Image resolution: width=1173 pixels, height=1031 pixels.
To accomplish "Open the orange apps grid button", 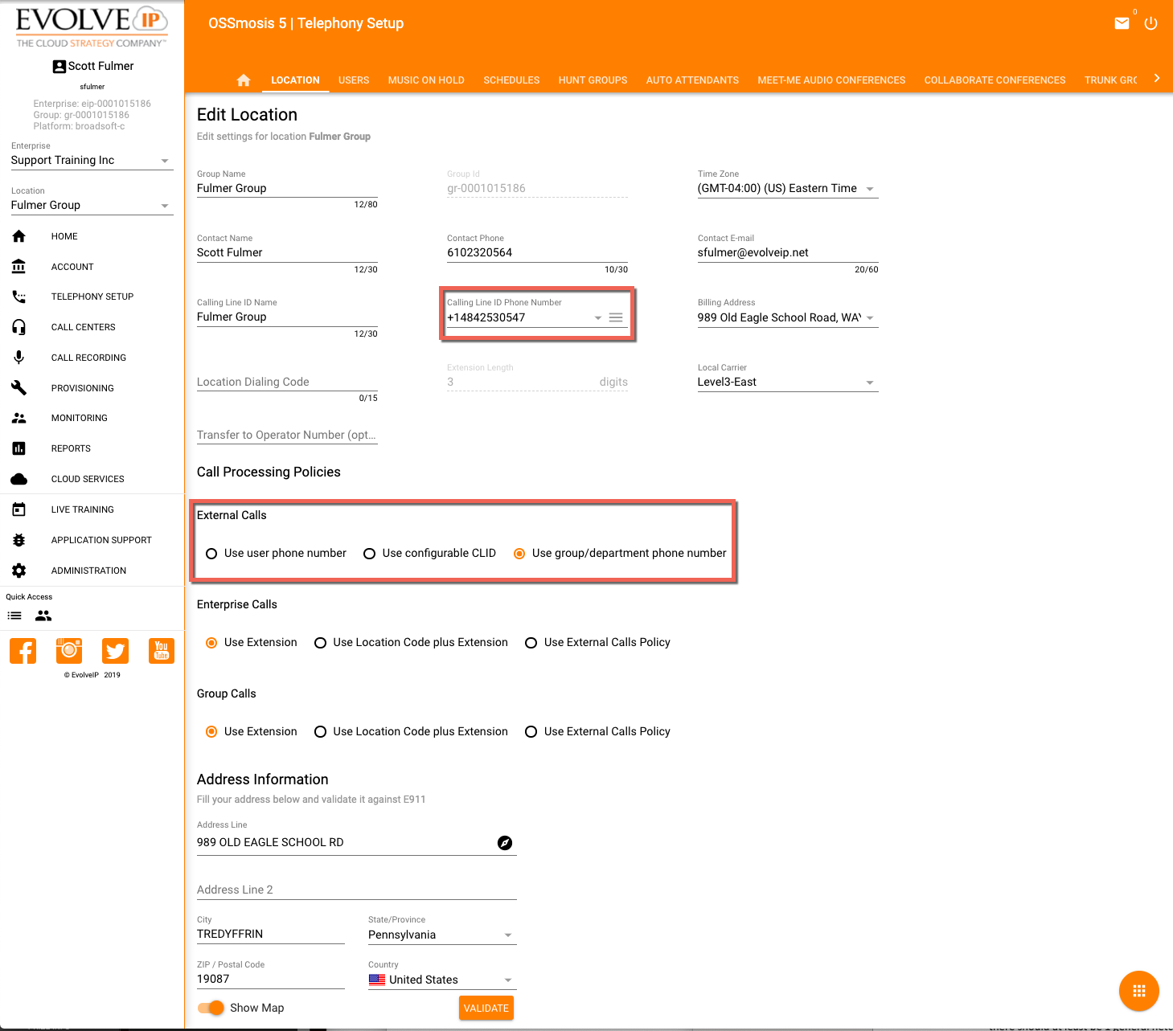I will coord(1138,991).
